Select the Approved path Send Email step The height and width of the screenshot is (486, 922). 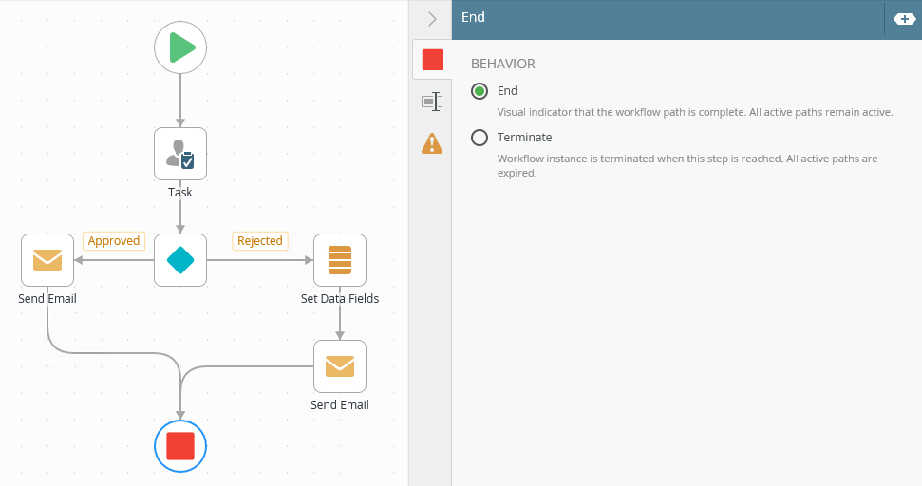click(47, 260)
